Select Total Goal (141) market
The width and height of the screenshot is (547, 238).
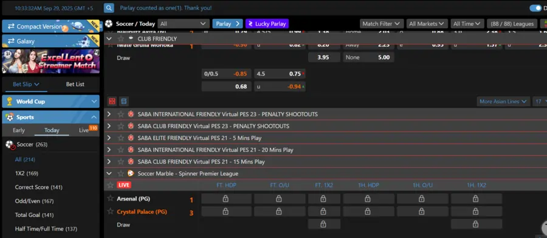click(34, 215)
